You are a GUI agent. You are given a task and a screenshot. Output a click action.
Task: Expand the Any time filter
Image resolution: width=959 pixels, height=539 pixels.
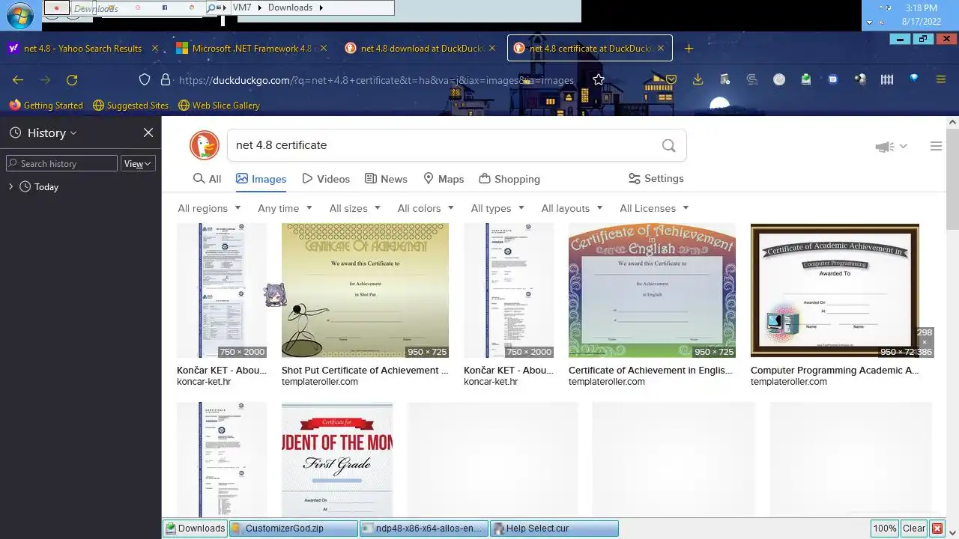pos(285,208)
